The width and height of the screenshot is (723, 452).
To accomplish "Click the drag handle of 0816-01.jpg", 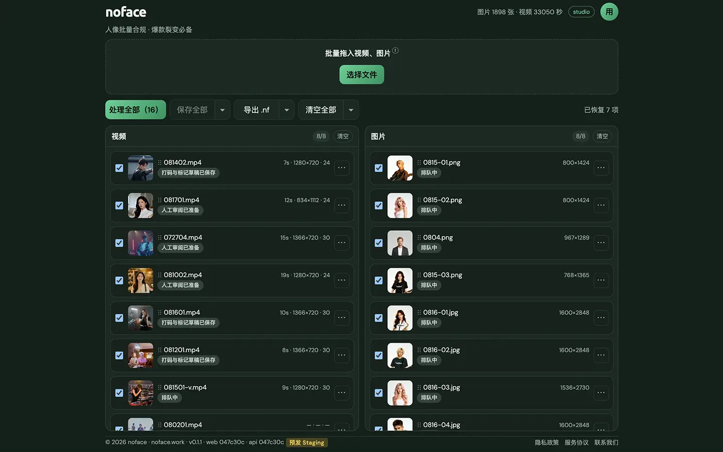I will coord(419,312).
